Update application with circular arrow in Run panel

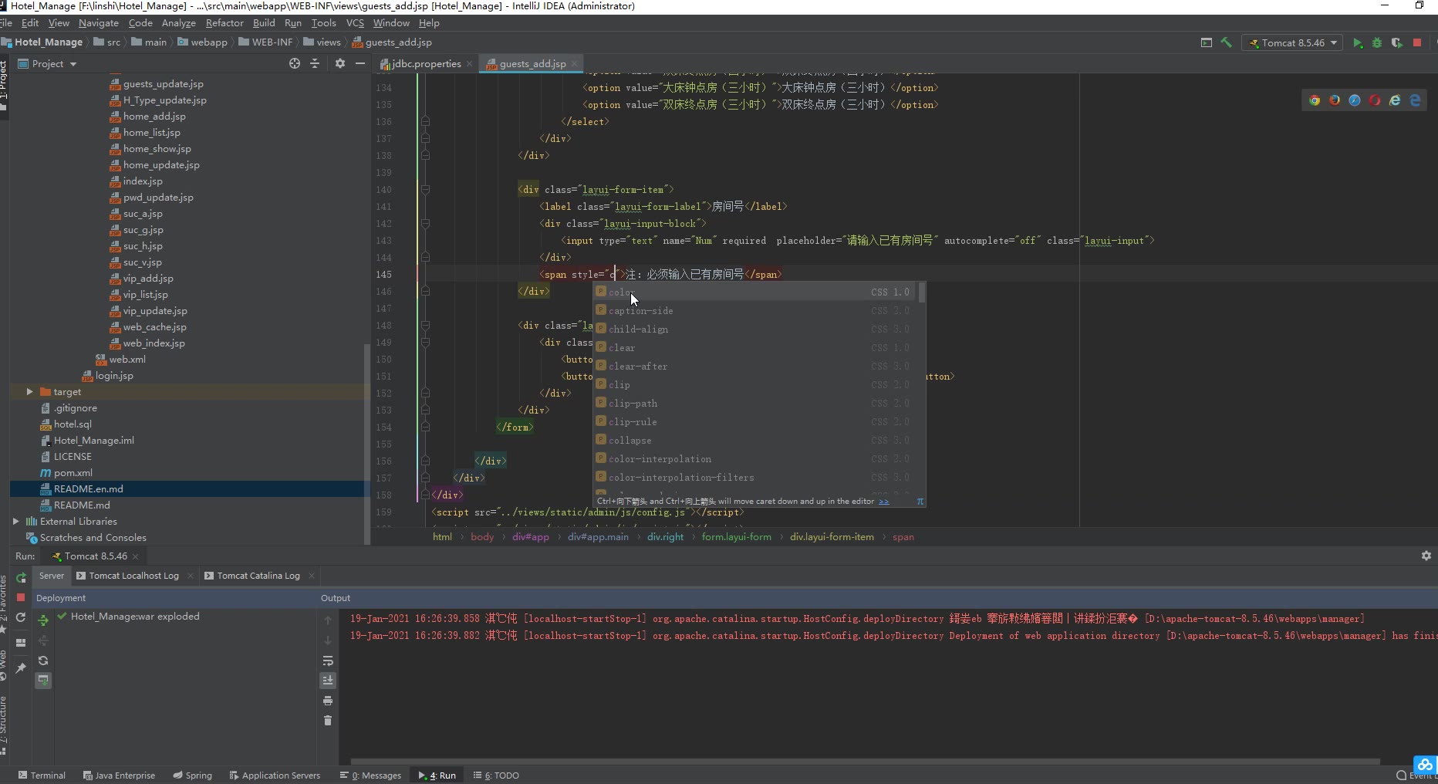coord(21,618)
